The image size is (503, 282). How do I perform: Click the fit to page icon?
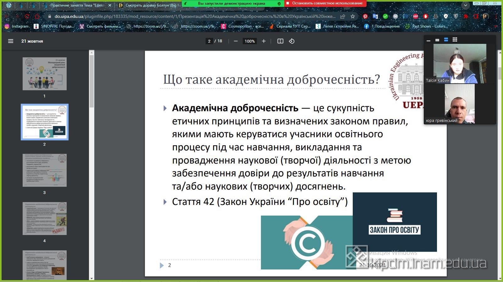point(280,41)
